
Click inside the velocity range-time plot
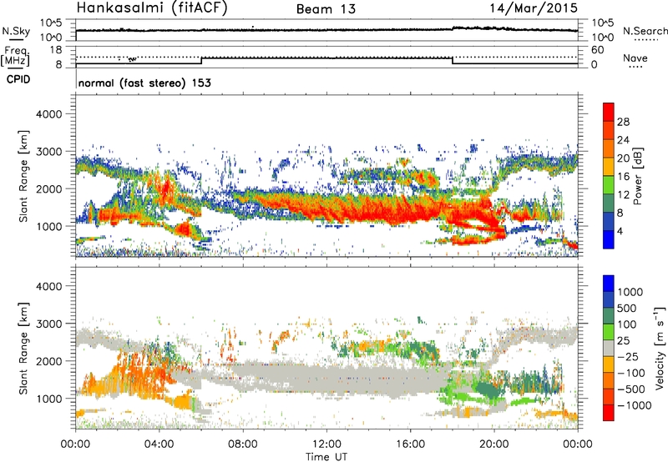[326, 348]
